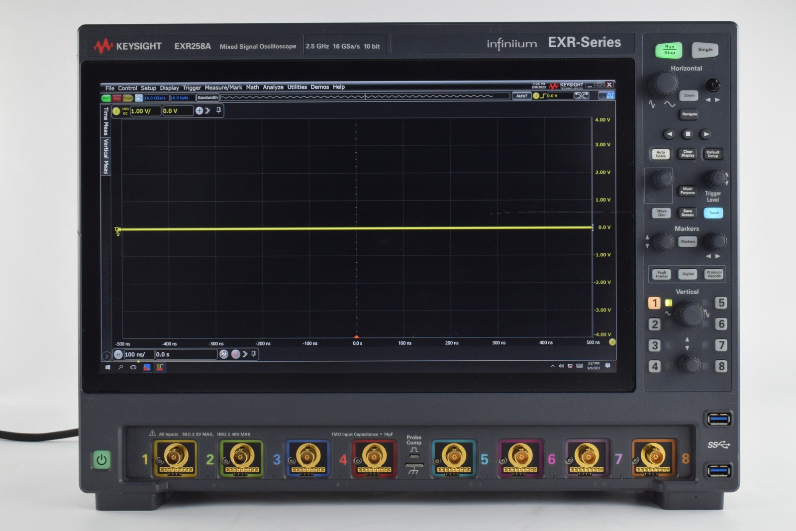Click the channel 1 ground marker at left
The height and width of the screenshot is (531, 796).
click(118, 231)
